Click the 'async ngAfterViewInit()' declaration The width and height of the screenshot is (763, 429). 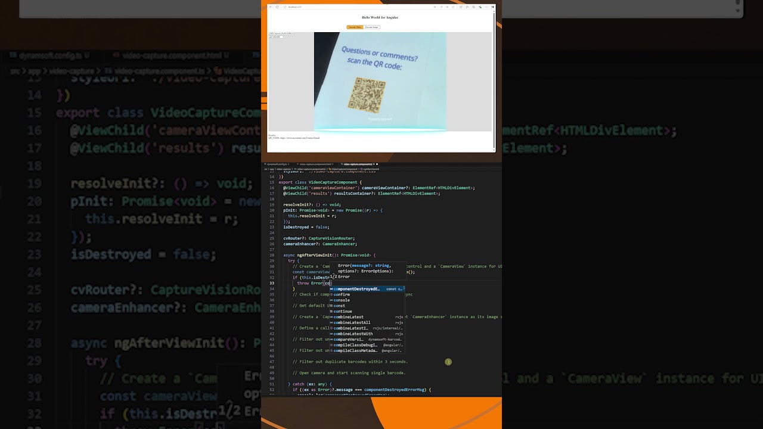[x=329, y=255]
